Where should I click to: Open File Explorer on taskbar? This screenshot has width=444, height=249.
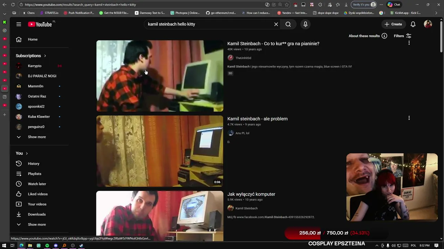click(30, 246)
